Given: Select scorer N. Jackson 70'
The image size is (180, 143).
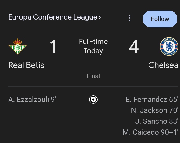Looking at the screenshot, I should coord(155,110).
